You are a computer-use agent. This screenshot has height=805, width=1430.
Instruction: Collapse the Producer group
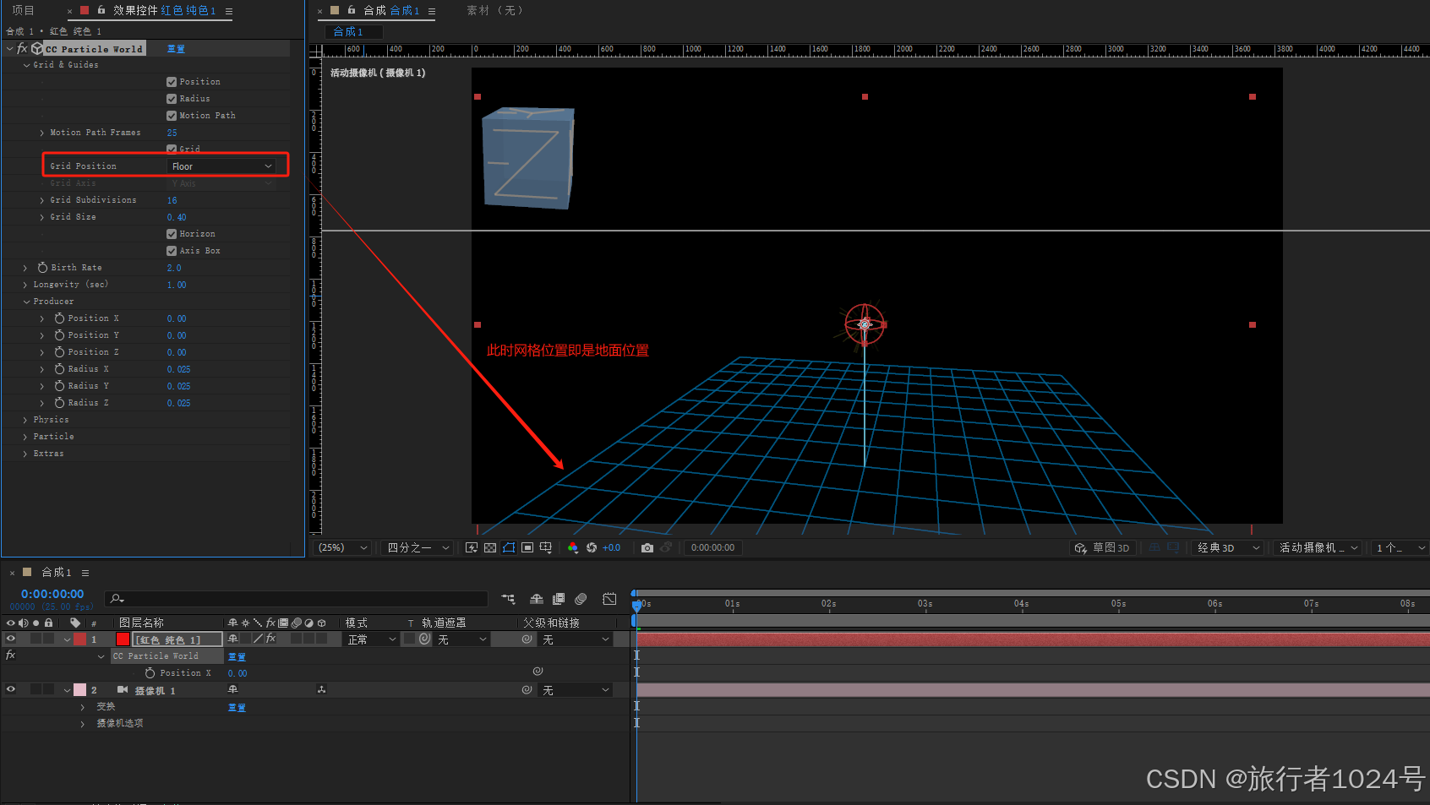26,302
